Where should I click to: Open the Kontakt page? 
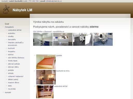tap(8, 92)
